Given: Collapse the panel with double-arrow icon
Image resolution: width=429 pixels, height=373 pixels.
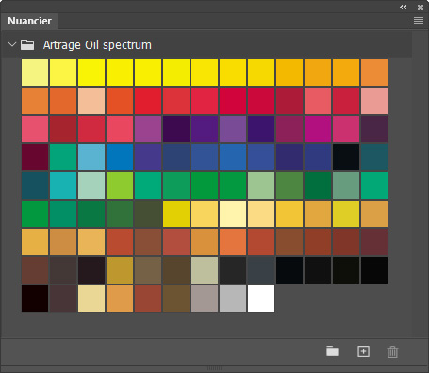Looking at the screenshot, I should click(x=404, y=7).
